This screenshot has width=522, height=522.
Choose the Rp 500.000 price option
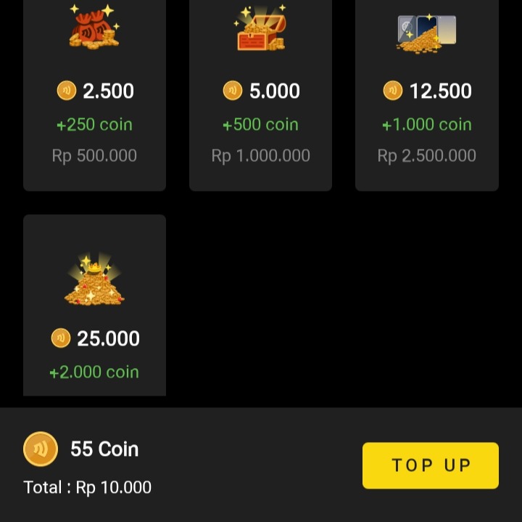[x=94, y=155]
